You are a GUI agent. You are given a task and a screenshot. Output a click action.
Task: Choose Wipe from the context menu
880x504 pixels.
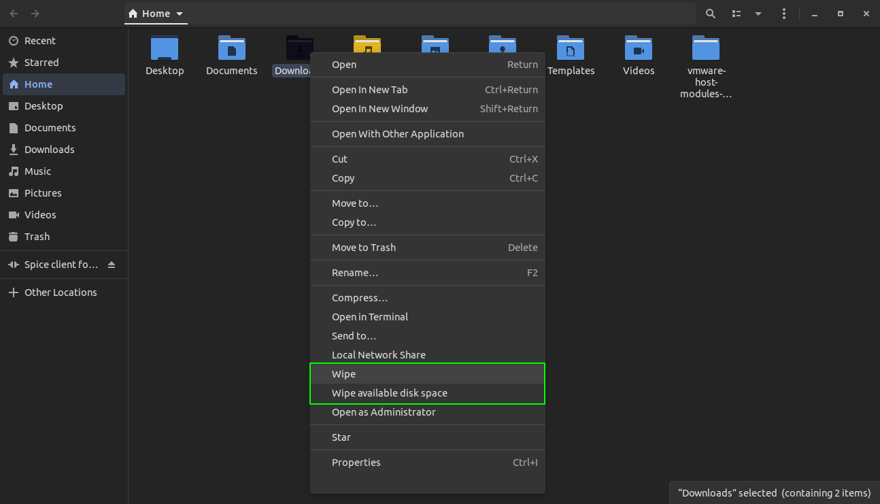point(344,373)
